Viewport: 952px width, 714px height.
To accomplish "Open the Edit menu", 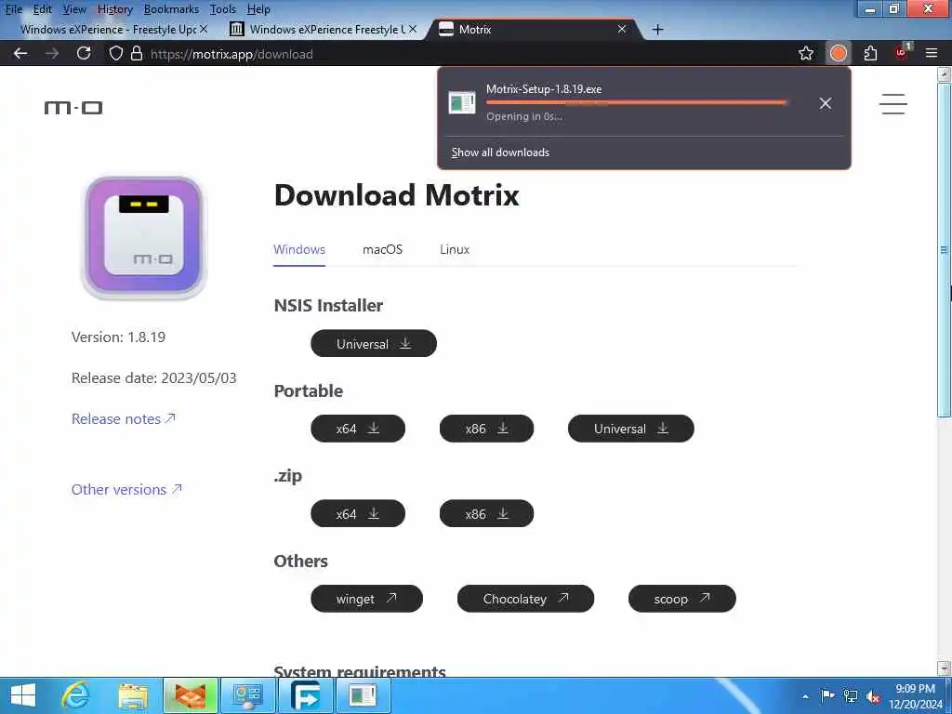I will (43, 9).
